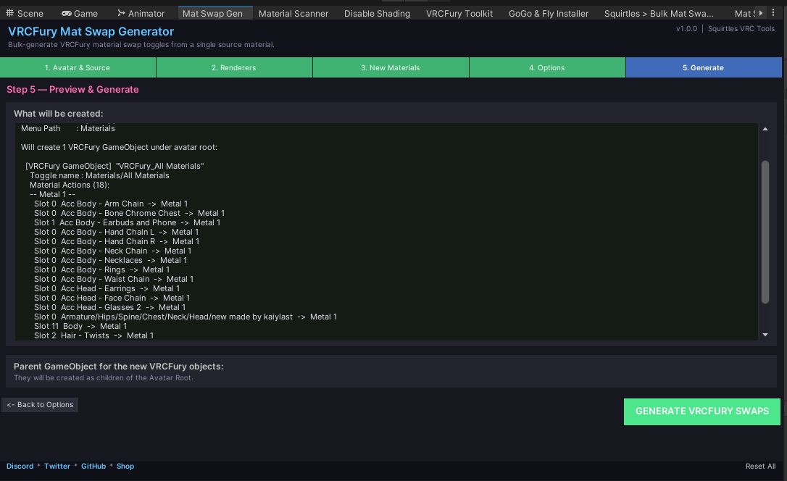Click the 'Menu Path : Materials' line
The image size is (787, 481).
(68, 128)
